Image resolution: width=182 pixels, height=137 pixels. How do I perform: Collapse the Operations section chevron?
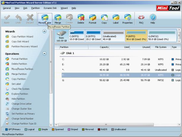coord(44,53)
